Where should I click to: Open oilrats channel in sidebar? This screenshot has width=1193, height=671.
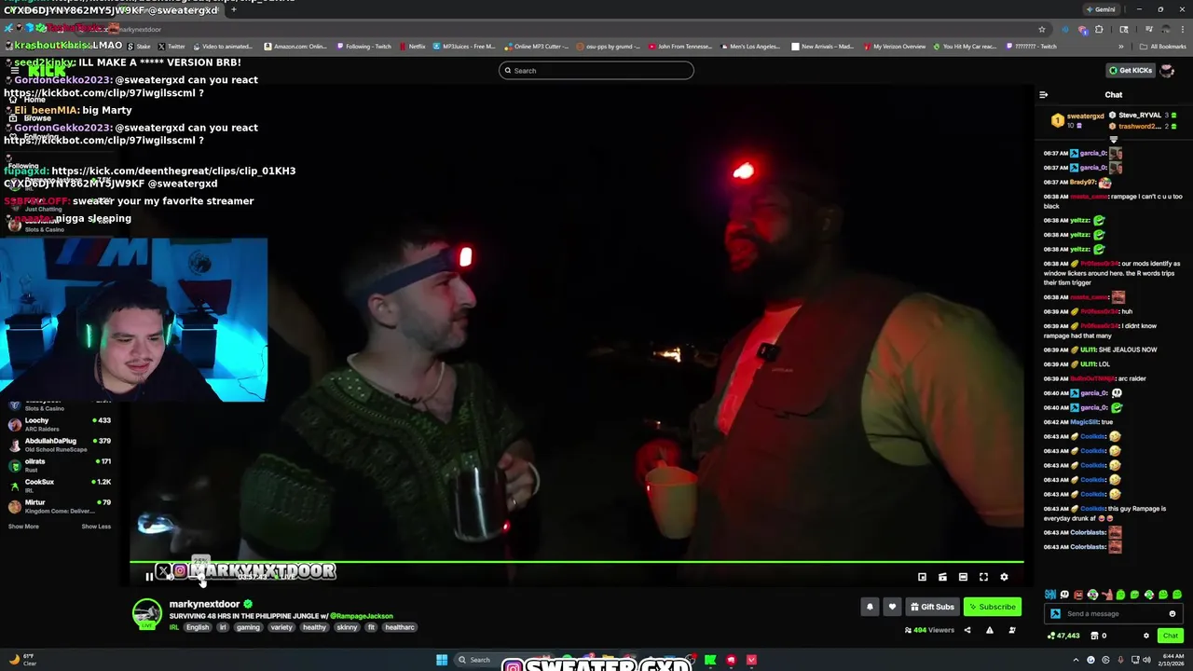(x=60, y=465)
